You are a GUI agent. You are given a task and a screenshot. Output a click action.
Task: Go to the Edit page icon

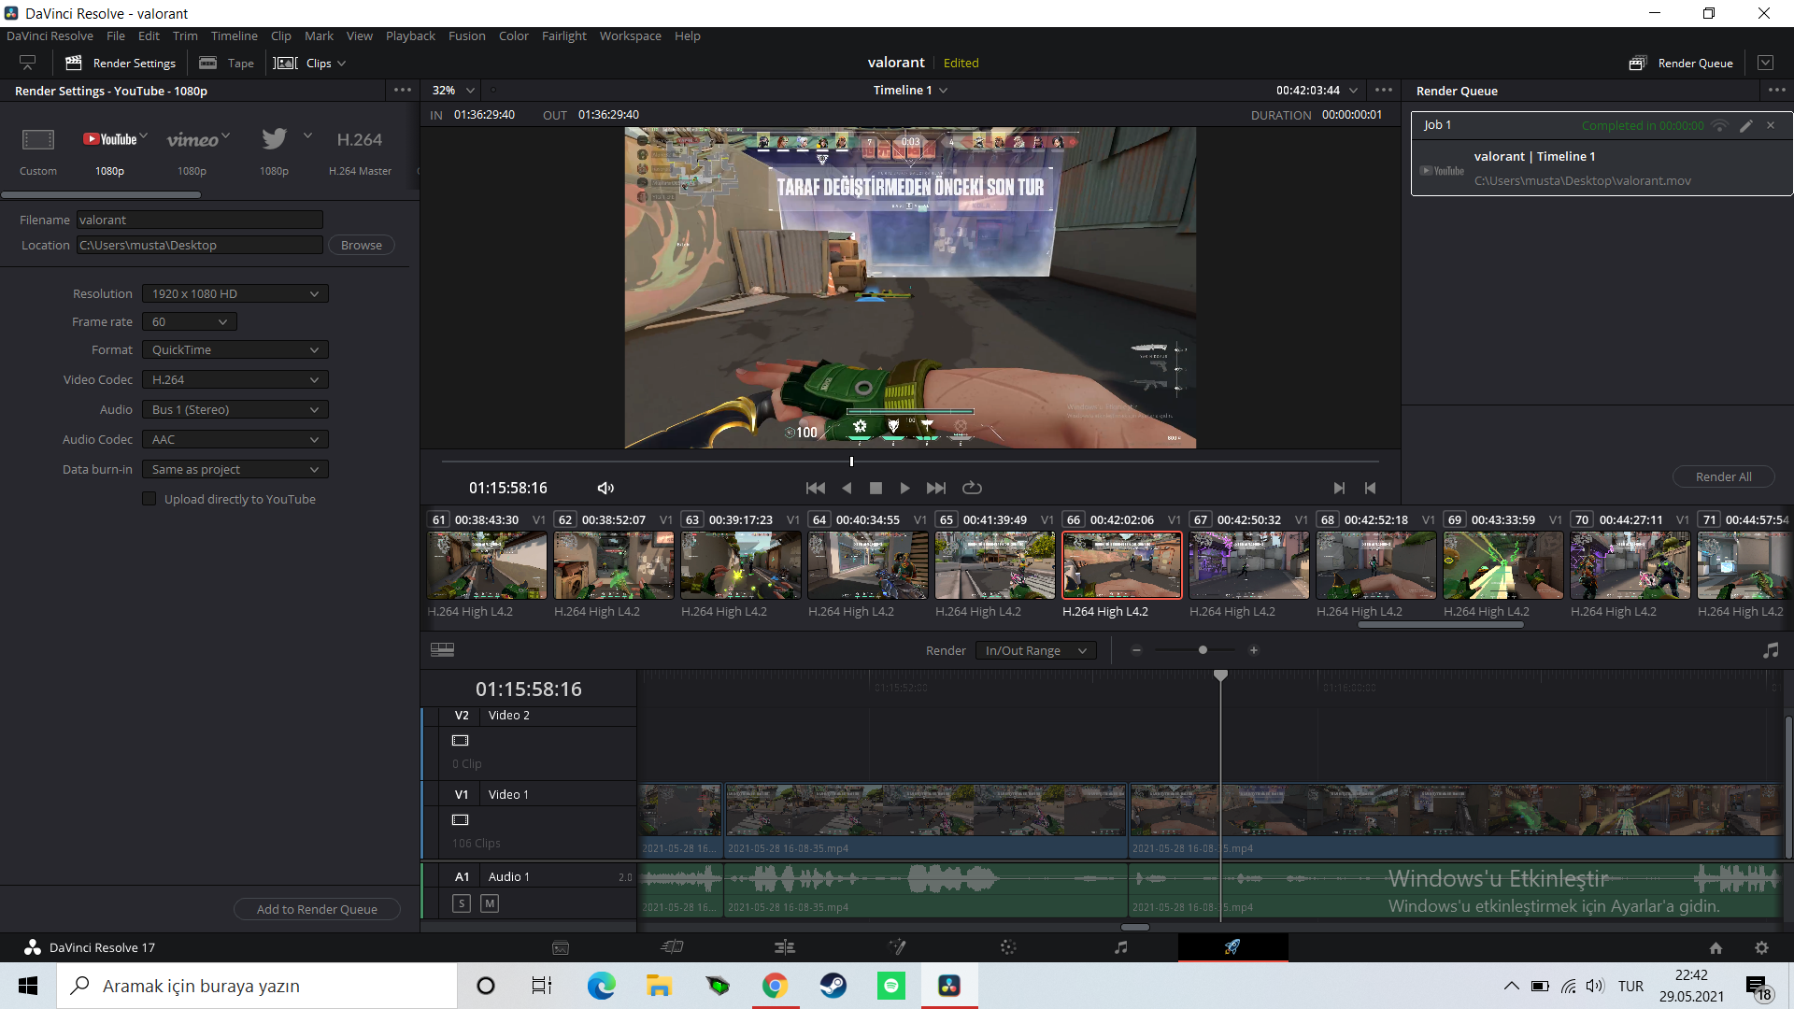click(785, 947)
